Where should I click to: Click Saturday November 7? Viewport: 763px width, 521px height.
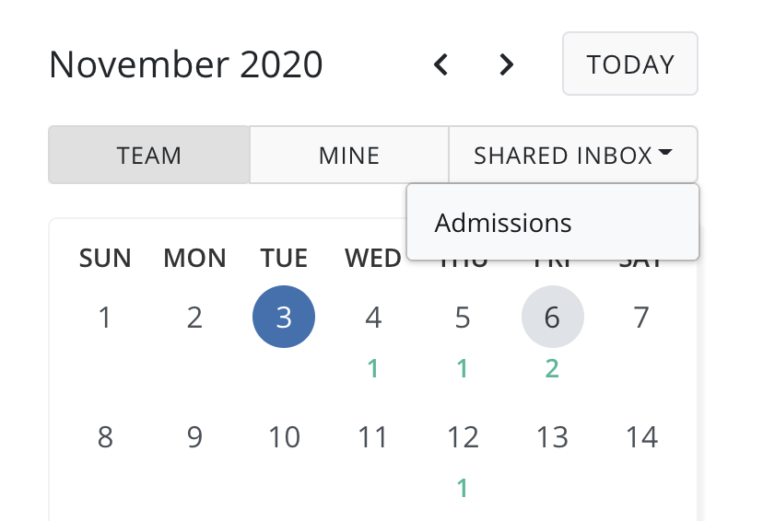(x=641, y=318)
